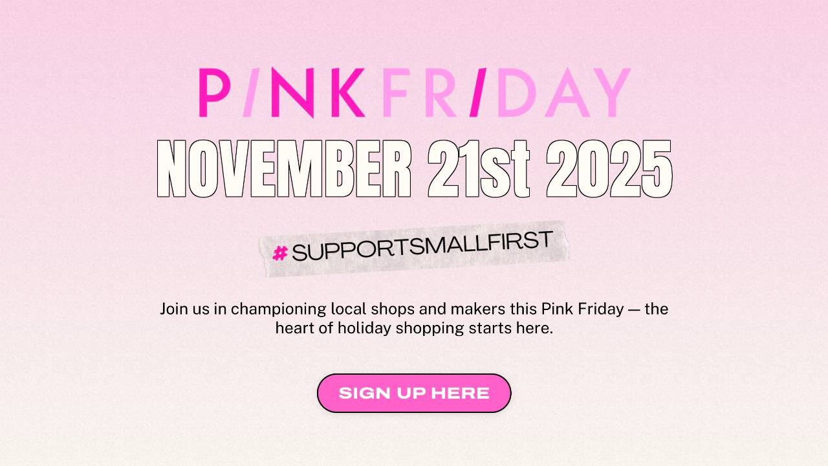Select the word FRIDAY in the title
Viewport: 828px width, 466px height.
(505, 93)
